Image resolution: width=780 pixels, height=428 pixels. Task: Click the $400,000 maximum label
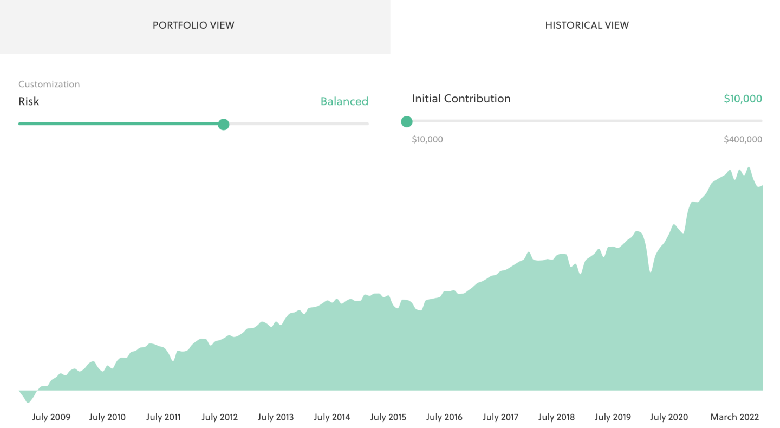coord(743,140)
